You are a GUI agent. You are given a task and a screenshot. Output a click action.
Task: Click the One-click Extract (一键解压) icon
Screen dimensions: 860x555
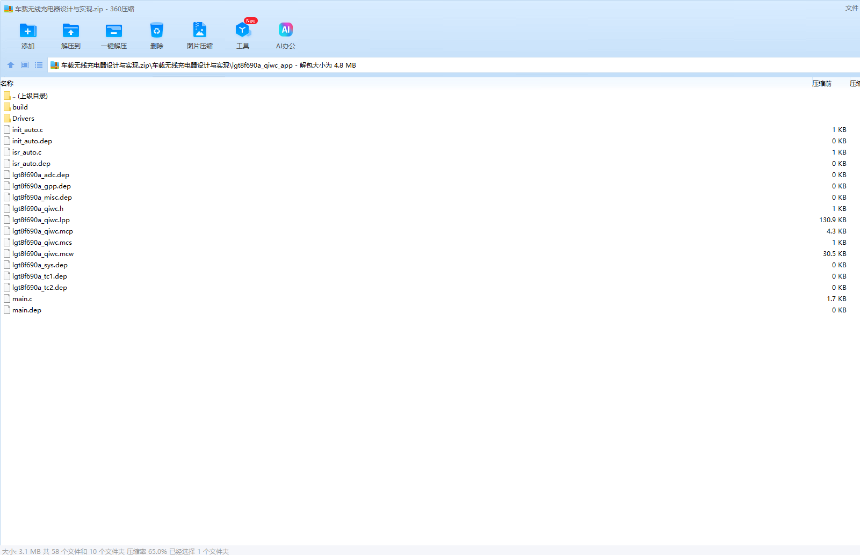coord(114,31)
